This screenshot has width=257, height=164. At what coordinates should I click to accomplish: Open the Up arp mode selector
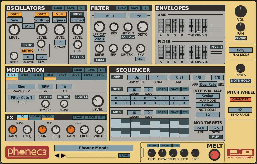pos(137,77)
